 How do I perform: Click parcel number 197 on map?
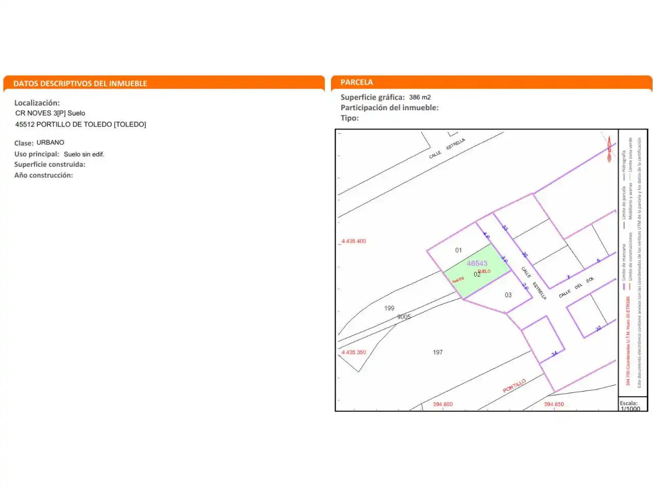pyautogui.click(x=438, y=352)
